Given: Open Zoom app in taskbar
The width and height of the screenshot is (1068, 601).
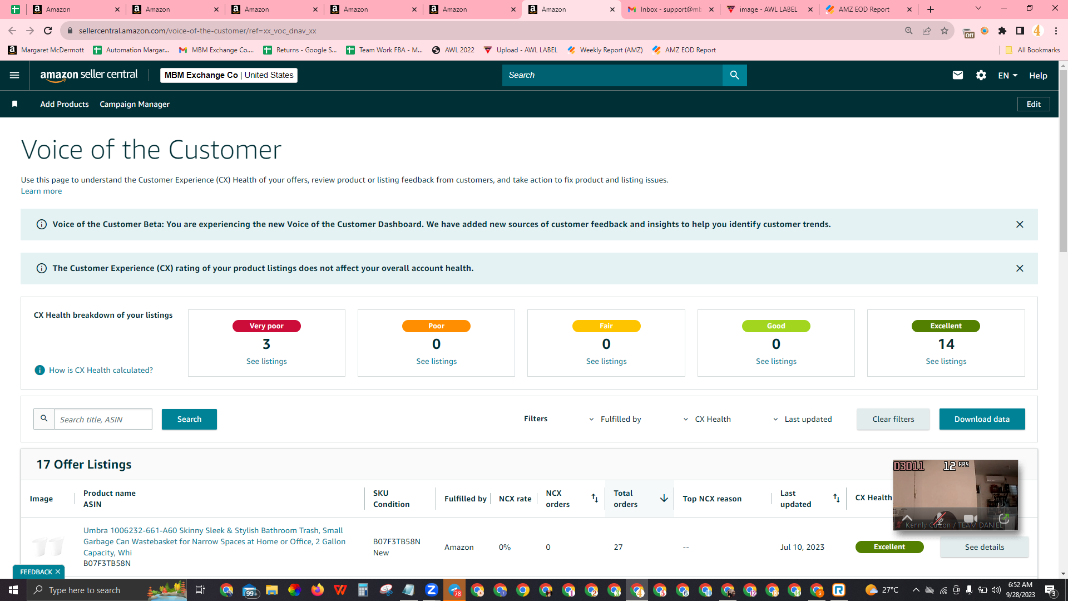Looking at the screenshot, I should click(x=432, y=590).
